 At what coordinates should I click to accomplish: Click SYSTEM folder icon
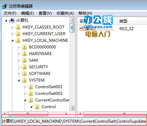coord(24,80)
